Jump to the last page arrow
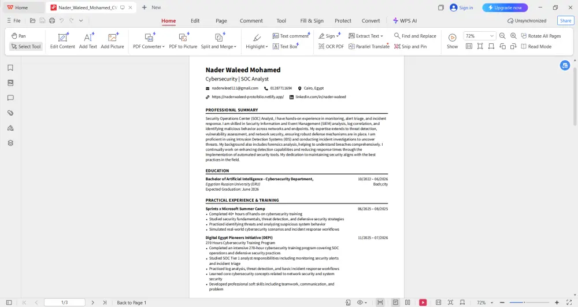 pos(105,302)
